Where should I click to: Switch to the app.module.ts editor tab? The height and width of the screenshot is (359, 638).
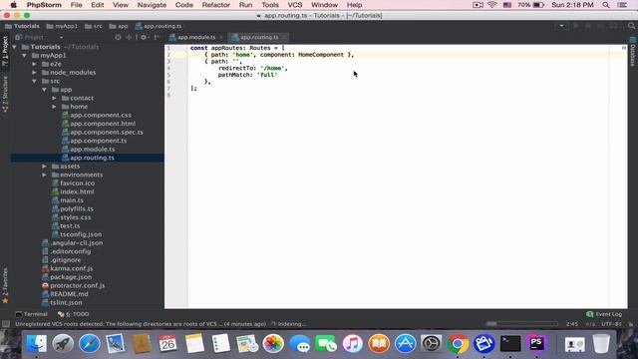pyautogui.click(x=196, y=37)
